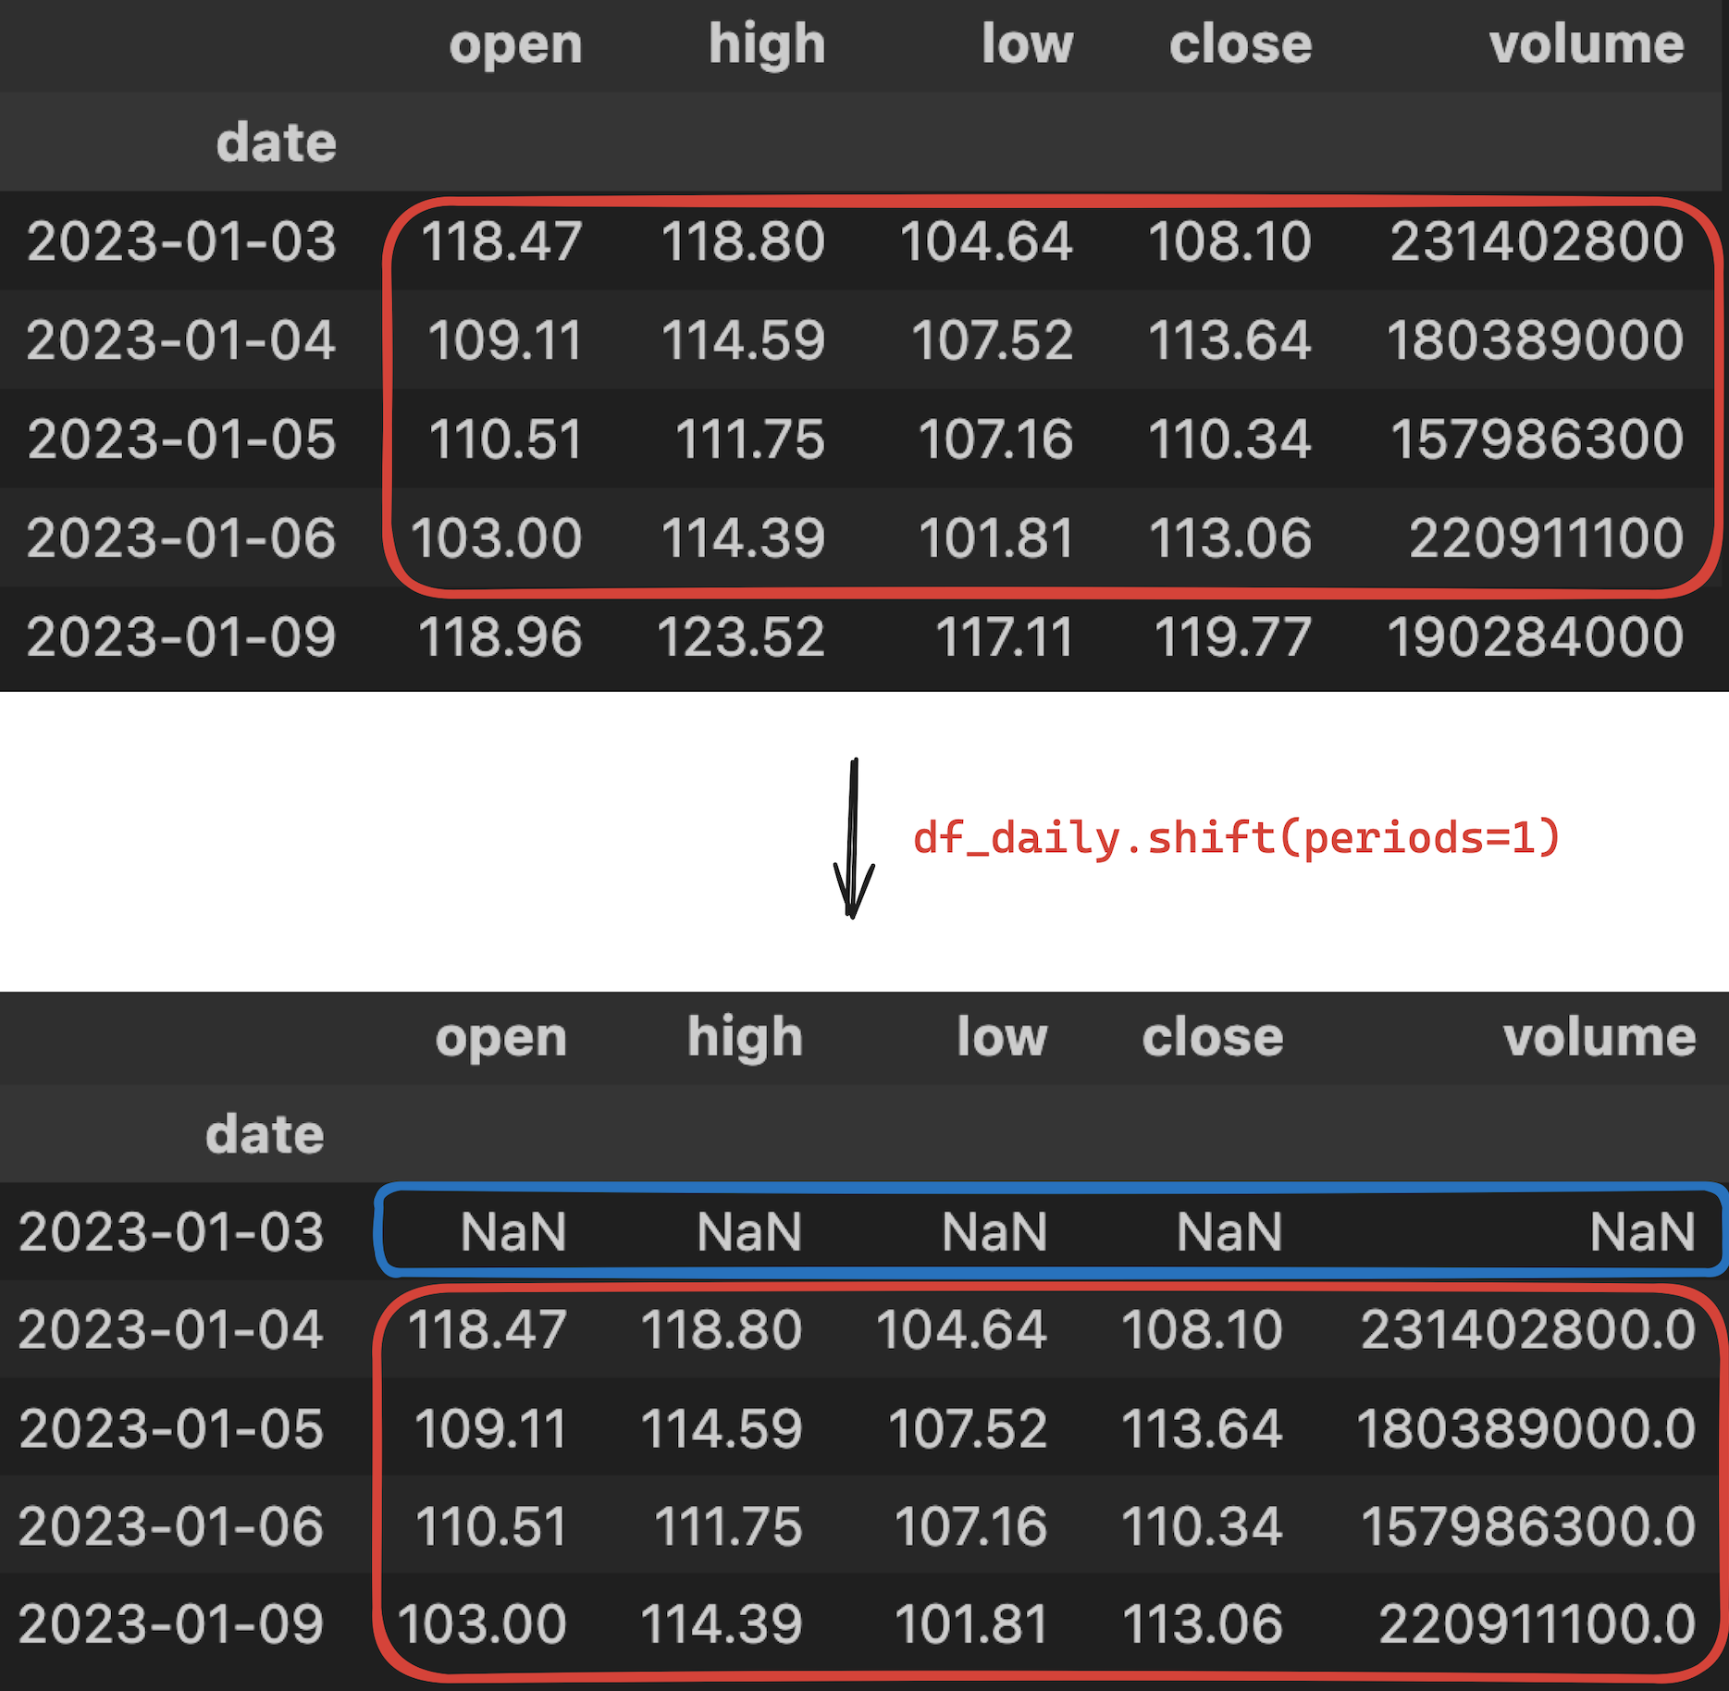Click the 'high' column header in bottom table
The image size is (1729, 1691).
pyautogui.click(x=745, y=1036)
